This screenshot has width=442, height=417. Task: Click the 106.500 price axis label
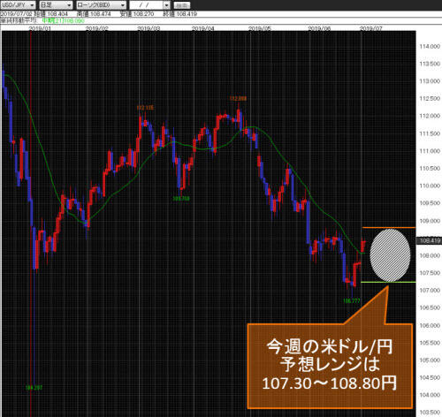pyautogui.click(x=430, y=307)
